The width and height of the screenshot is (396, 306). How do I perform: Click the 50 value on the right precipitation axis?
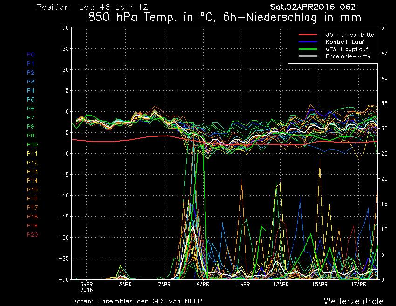pos(384,27)
